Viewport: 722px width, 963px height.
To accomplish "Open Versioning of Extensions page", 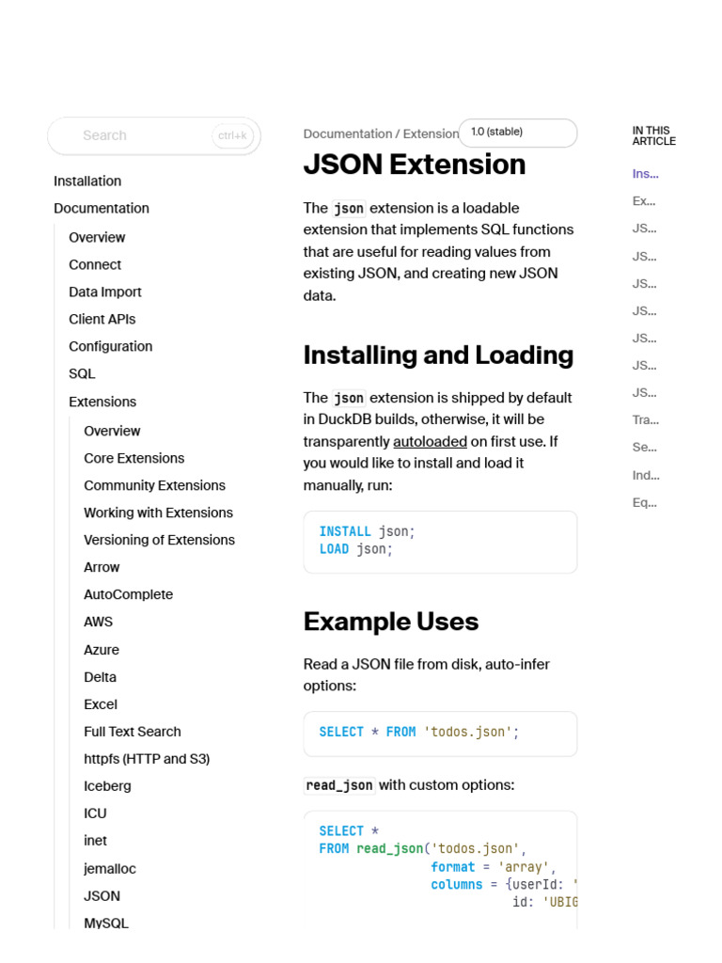I will point(159,540).
